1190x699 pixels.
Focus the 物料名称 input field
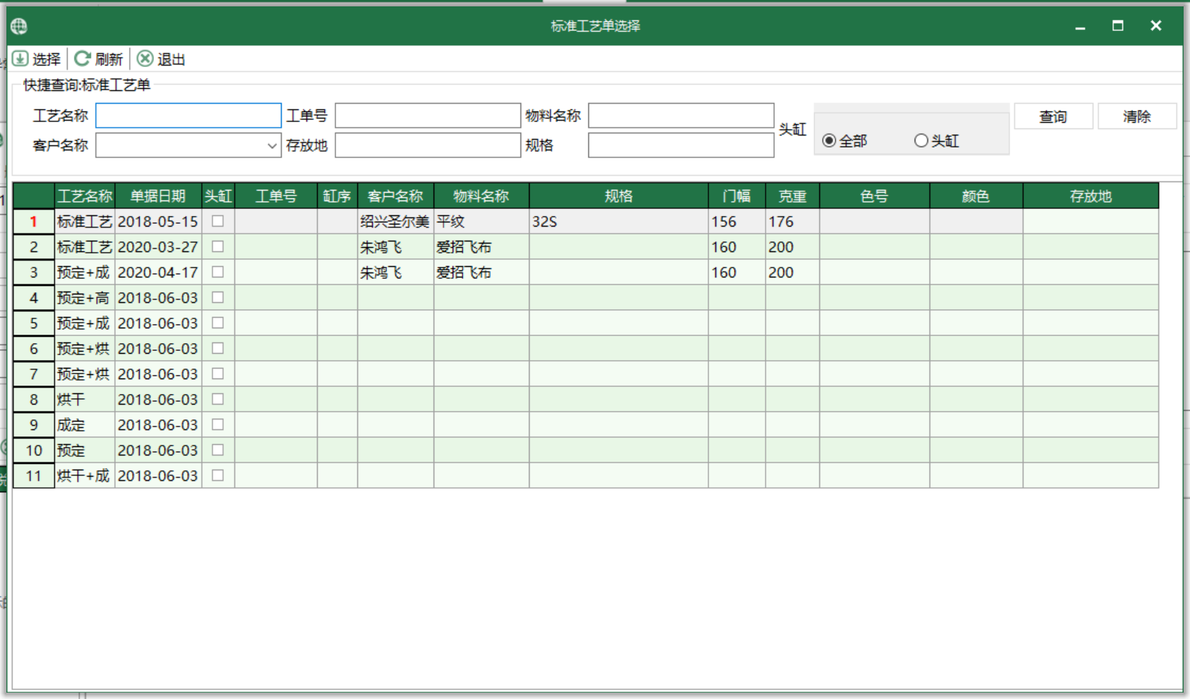[x=682, y=116]
